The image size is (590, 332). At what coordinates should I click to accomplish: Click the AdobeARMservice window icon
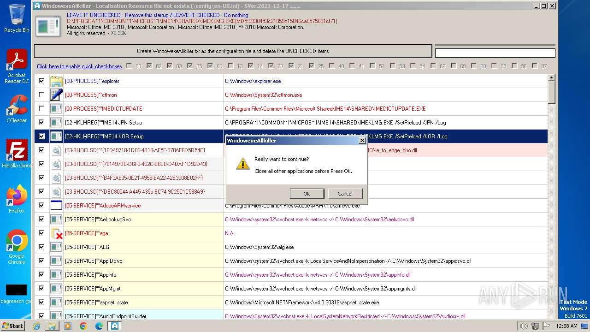click(56, 206)
